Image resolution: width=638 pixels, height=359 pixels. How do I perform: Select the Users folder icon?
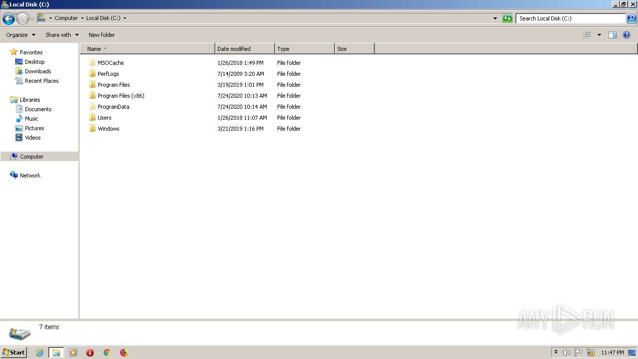click(x=92, y=118)
